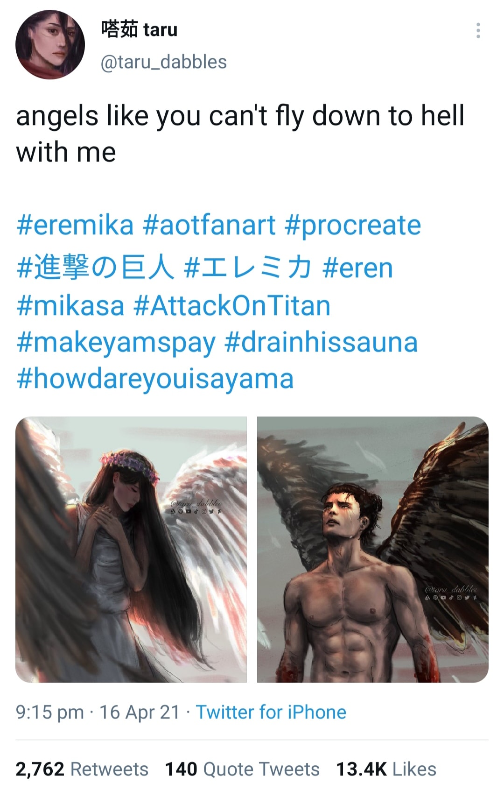View the dark-winged shirtless man artwork
This screenshot has width=504, height=790.
click(373, 550)
